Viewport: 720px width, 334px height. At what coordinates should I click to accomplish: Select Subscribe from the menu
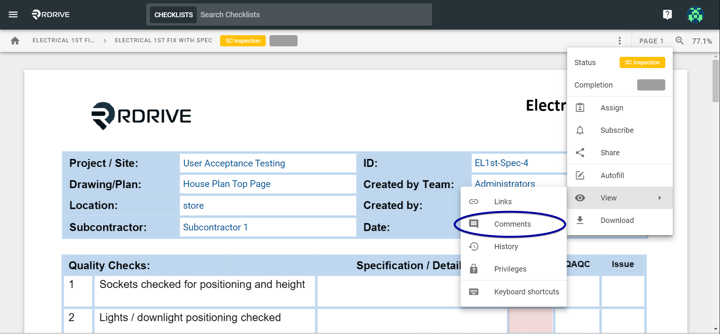tap(620, 130)
